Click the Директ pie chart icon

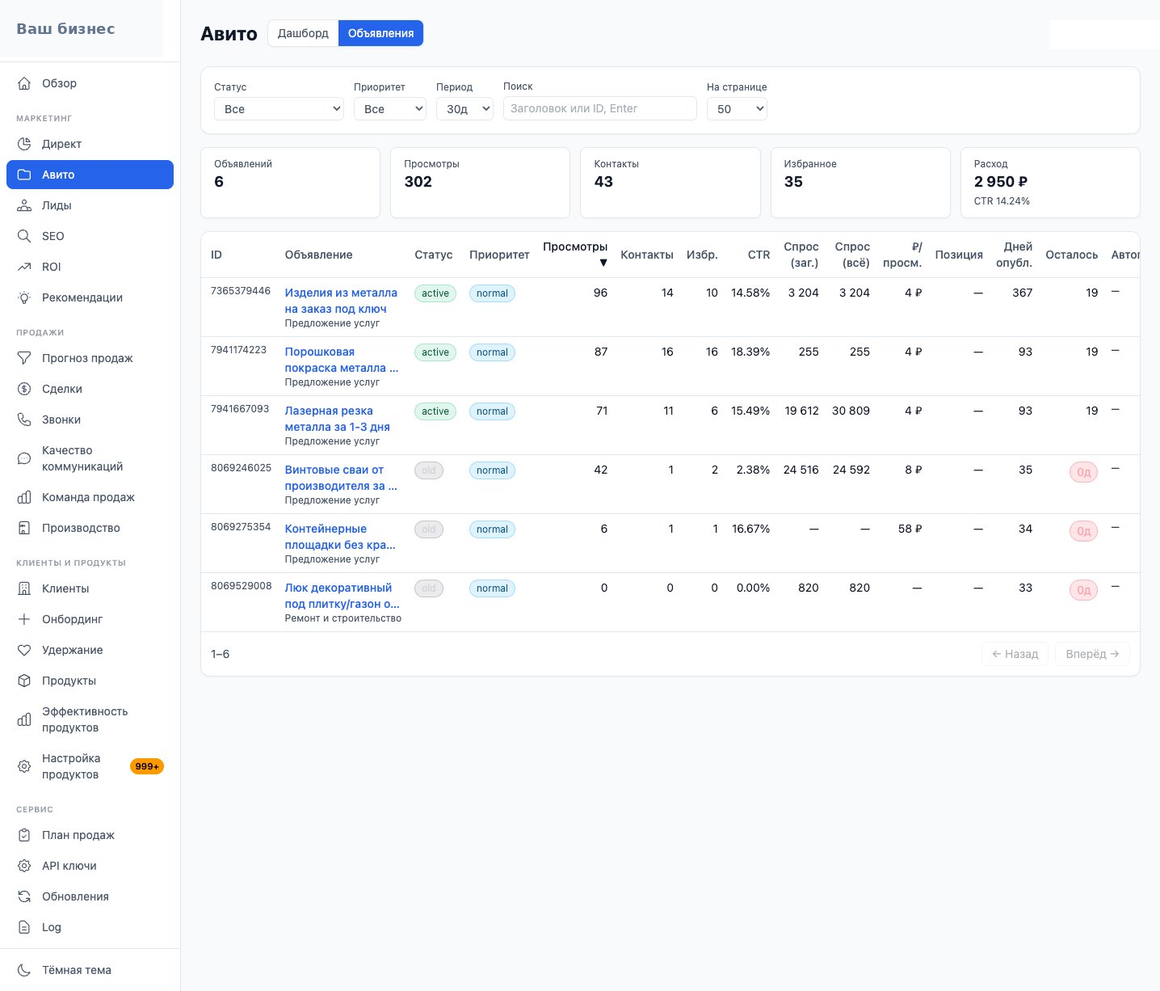pyautogui.click(x=24, y=144)
